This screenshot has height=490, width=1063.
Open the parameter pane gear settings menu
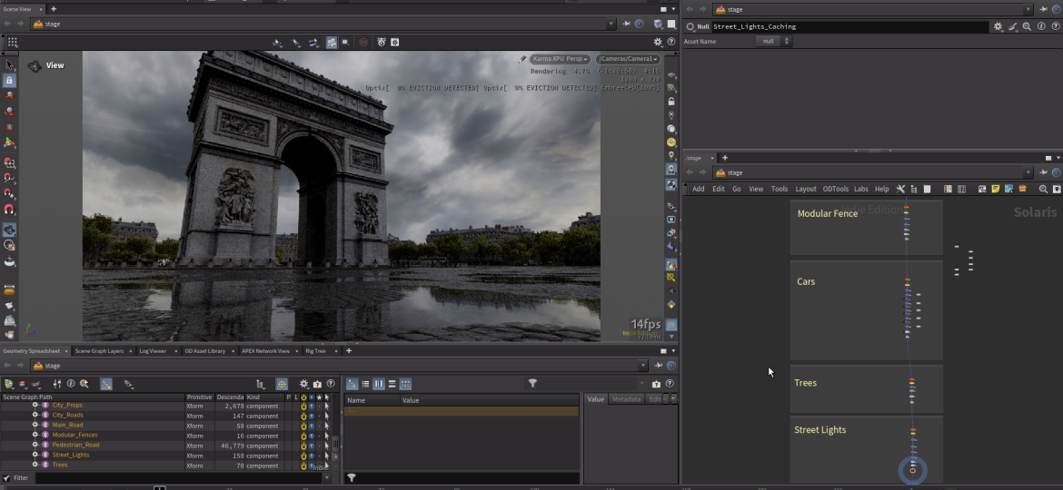998,27
